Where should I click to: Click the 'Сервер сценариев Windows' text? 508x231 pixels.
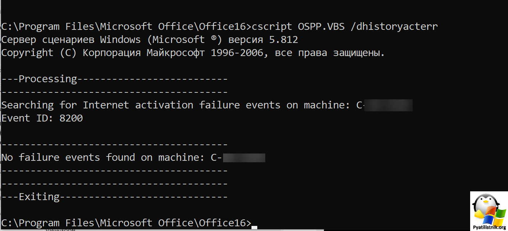point(71,40)
